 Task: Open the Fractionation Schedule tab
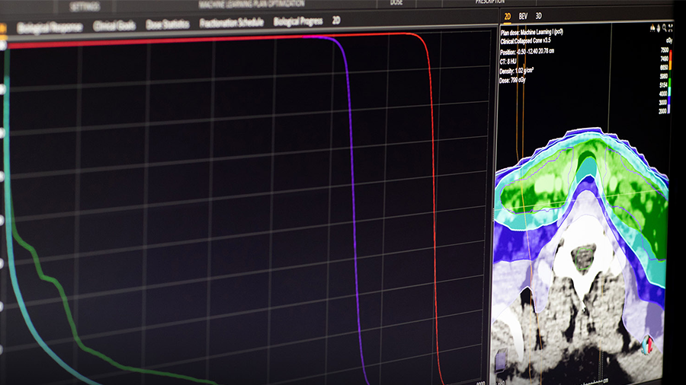click(x=231, y=23)
